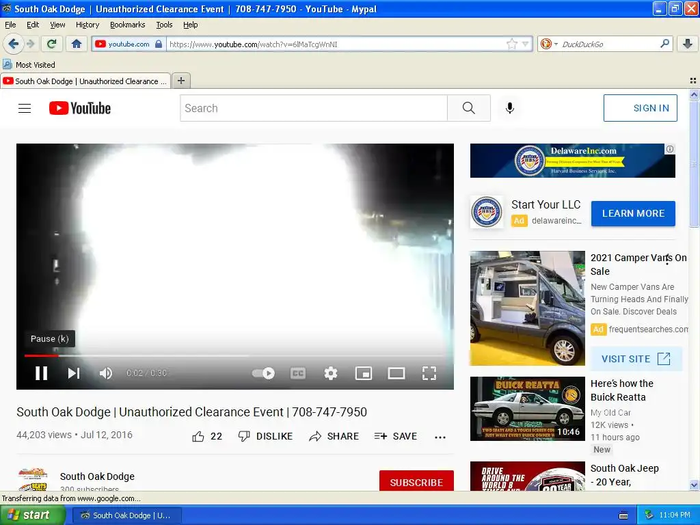
Task: Subscribe to South Oak Dodge
Action: click(x=416, y=482)
